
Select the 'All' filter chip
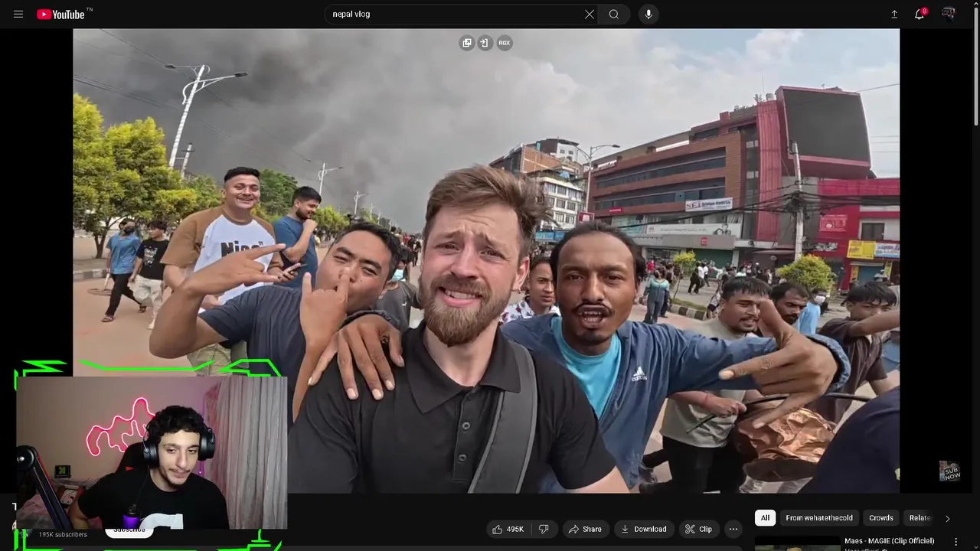(x=765, y=518)
